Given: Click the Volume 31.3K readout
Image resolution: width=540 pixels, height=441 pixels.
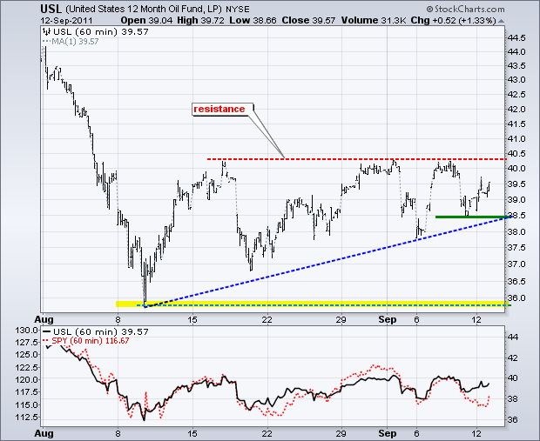Looking at the screenshot, I should click(x=374, y=21).
